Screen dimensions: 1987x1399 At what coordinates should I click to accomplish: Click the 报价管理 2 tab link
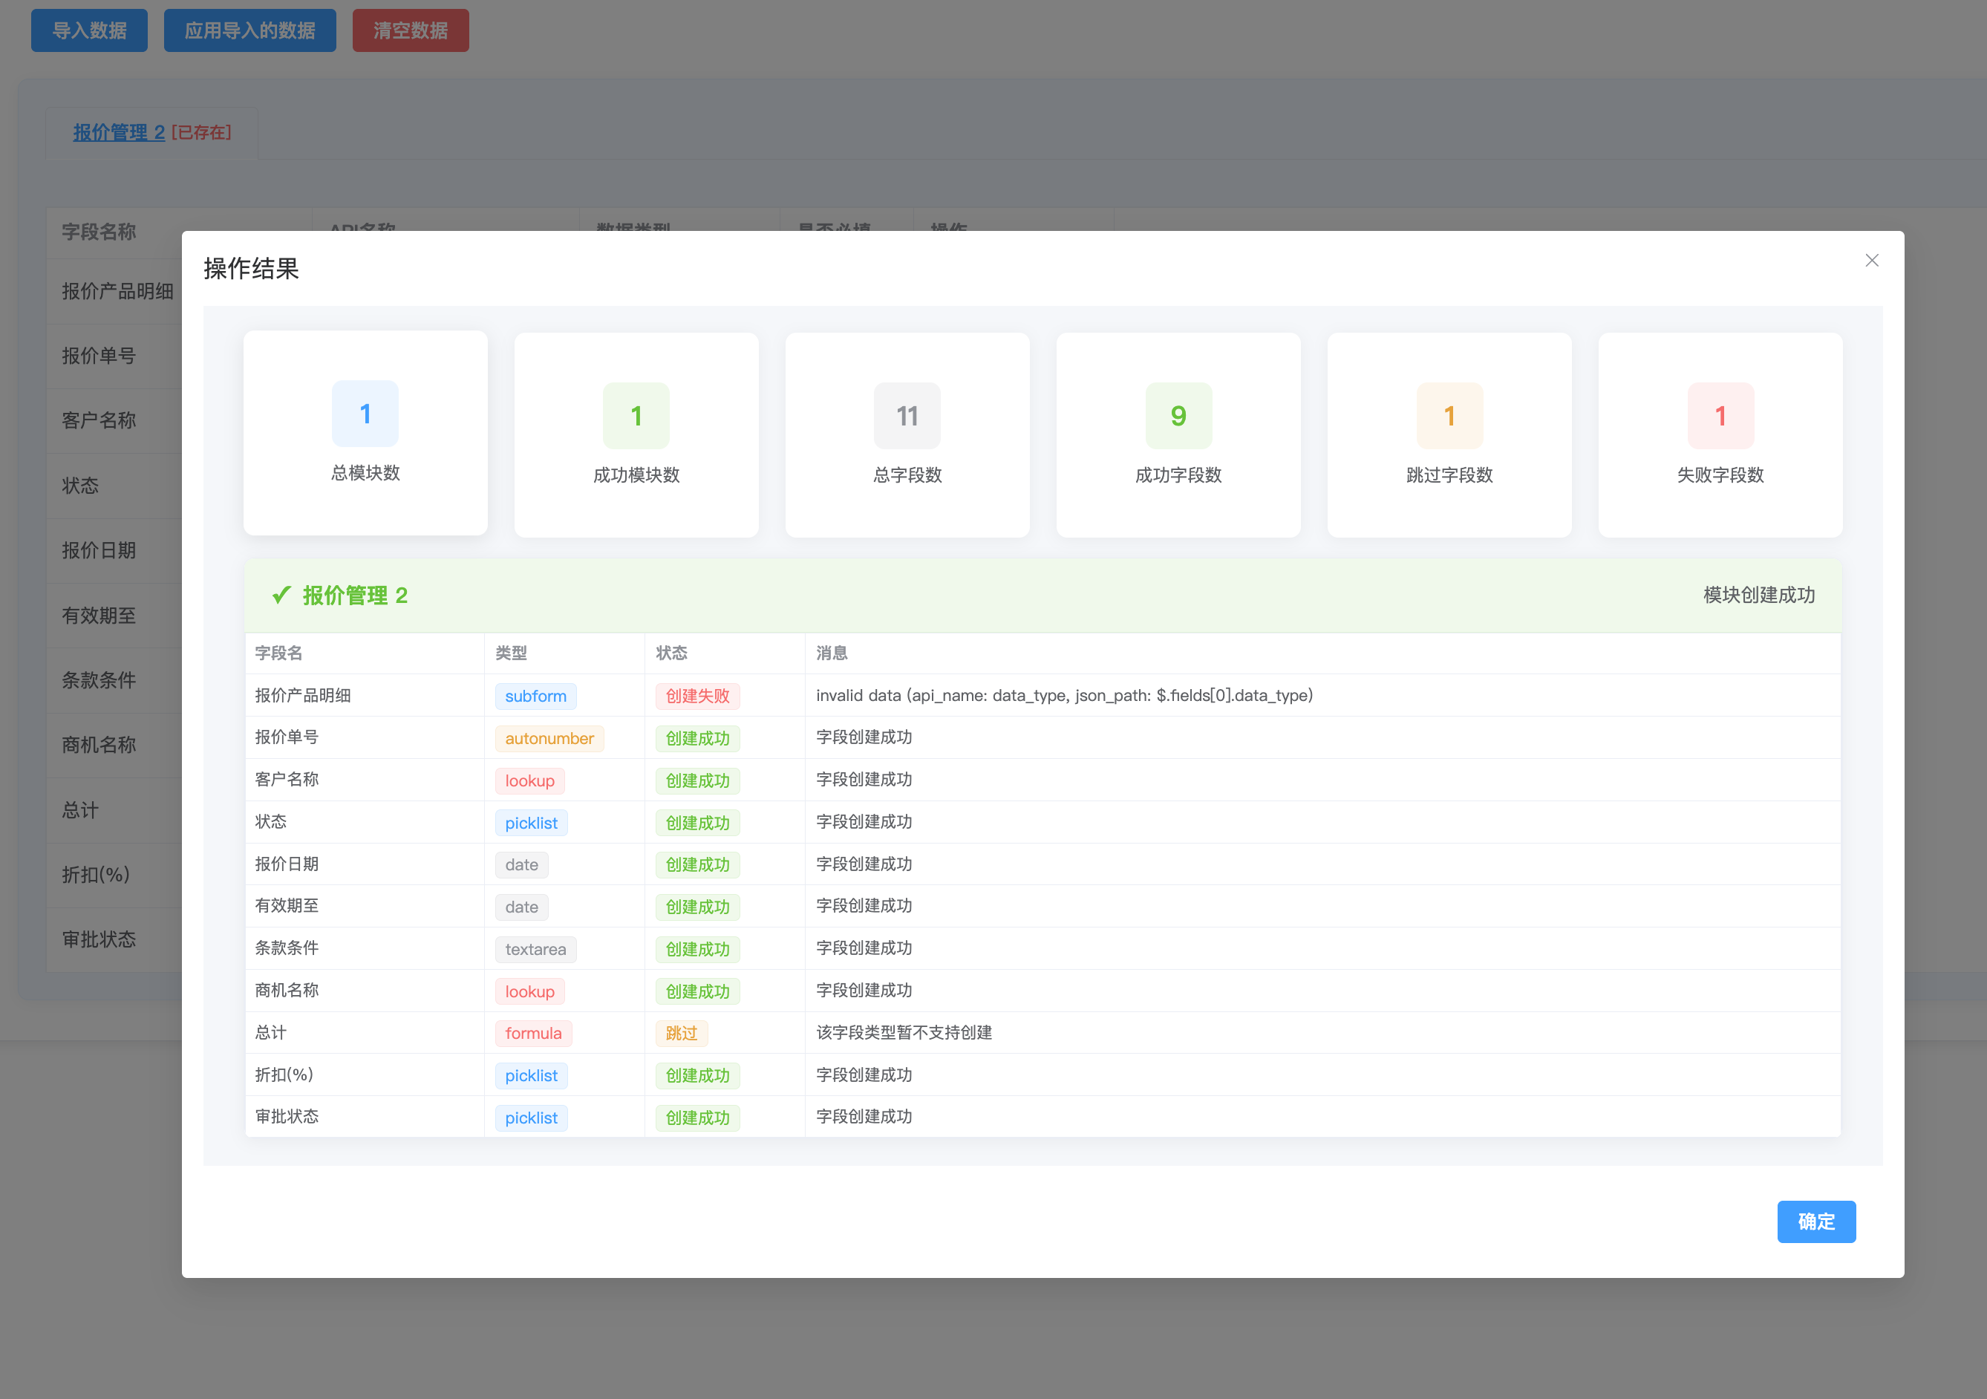(x=119, y=132)
